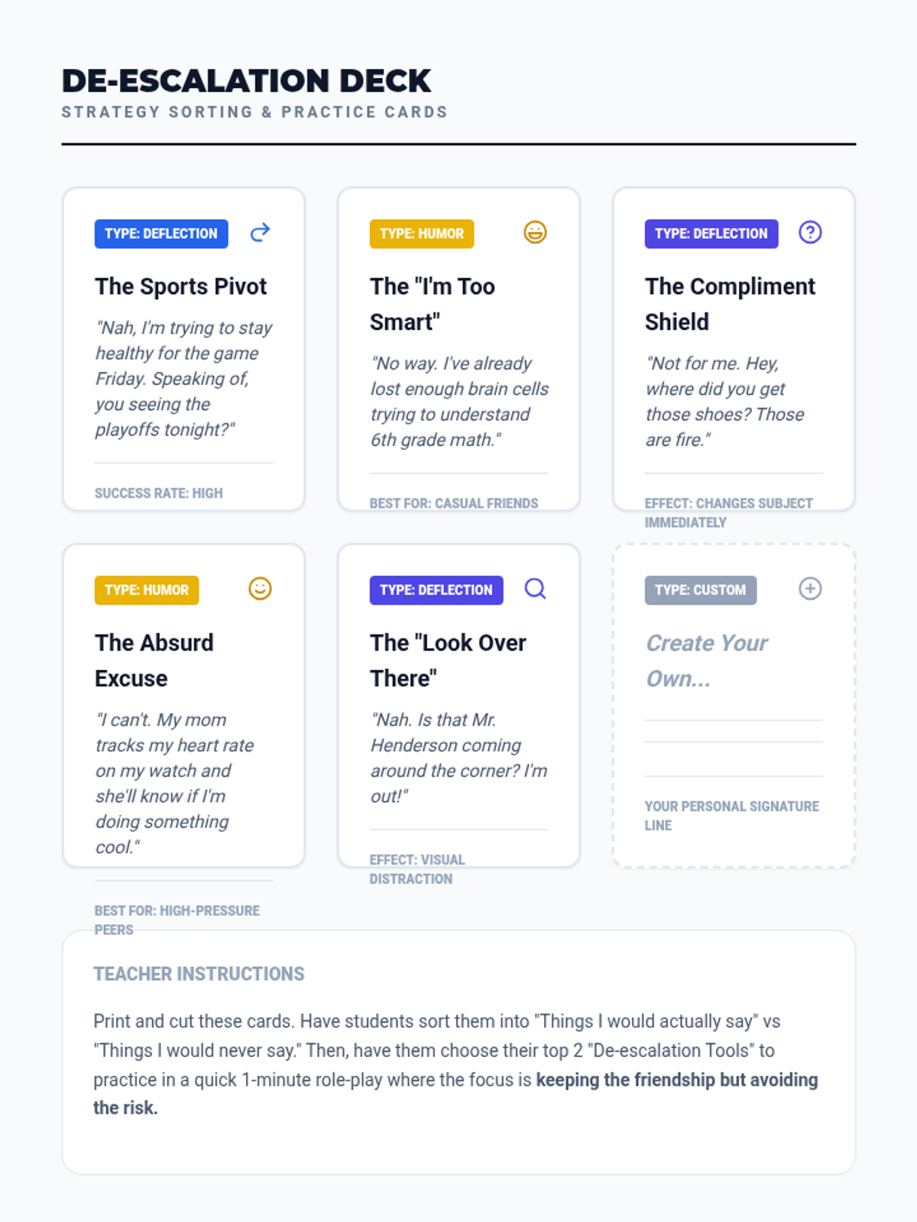Select the gray TYPE: CUSTOM badge
The width and height of the screenshot is (917, 1222).
coord(701,590)
